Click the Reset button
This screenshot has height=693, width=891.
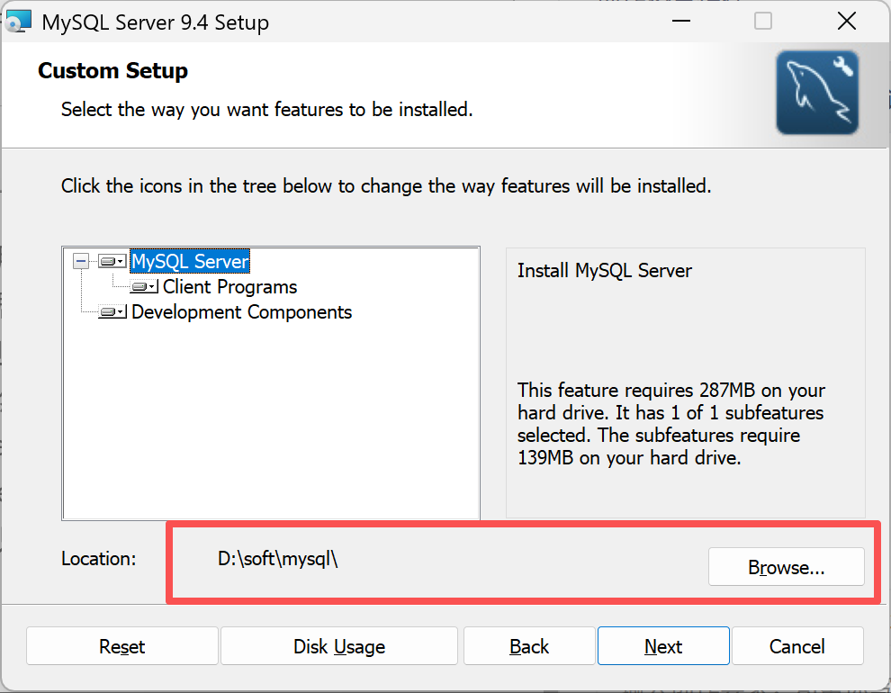pyautogui.click(x=122, y=646)
